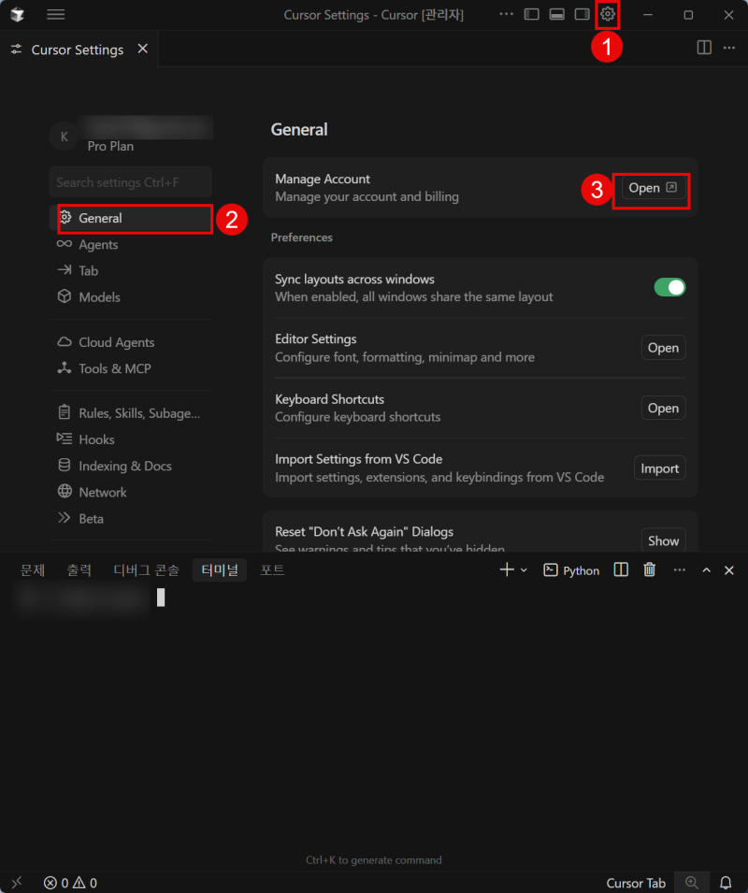Open the Cursor settings gear in title bar
This screenshot has width=748, height=893.
click(608, 14)
